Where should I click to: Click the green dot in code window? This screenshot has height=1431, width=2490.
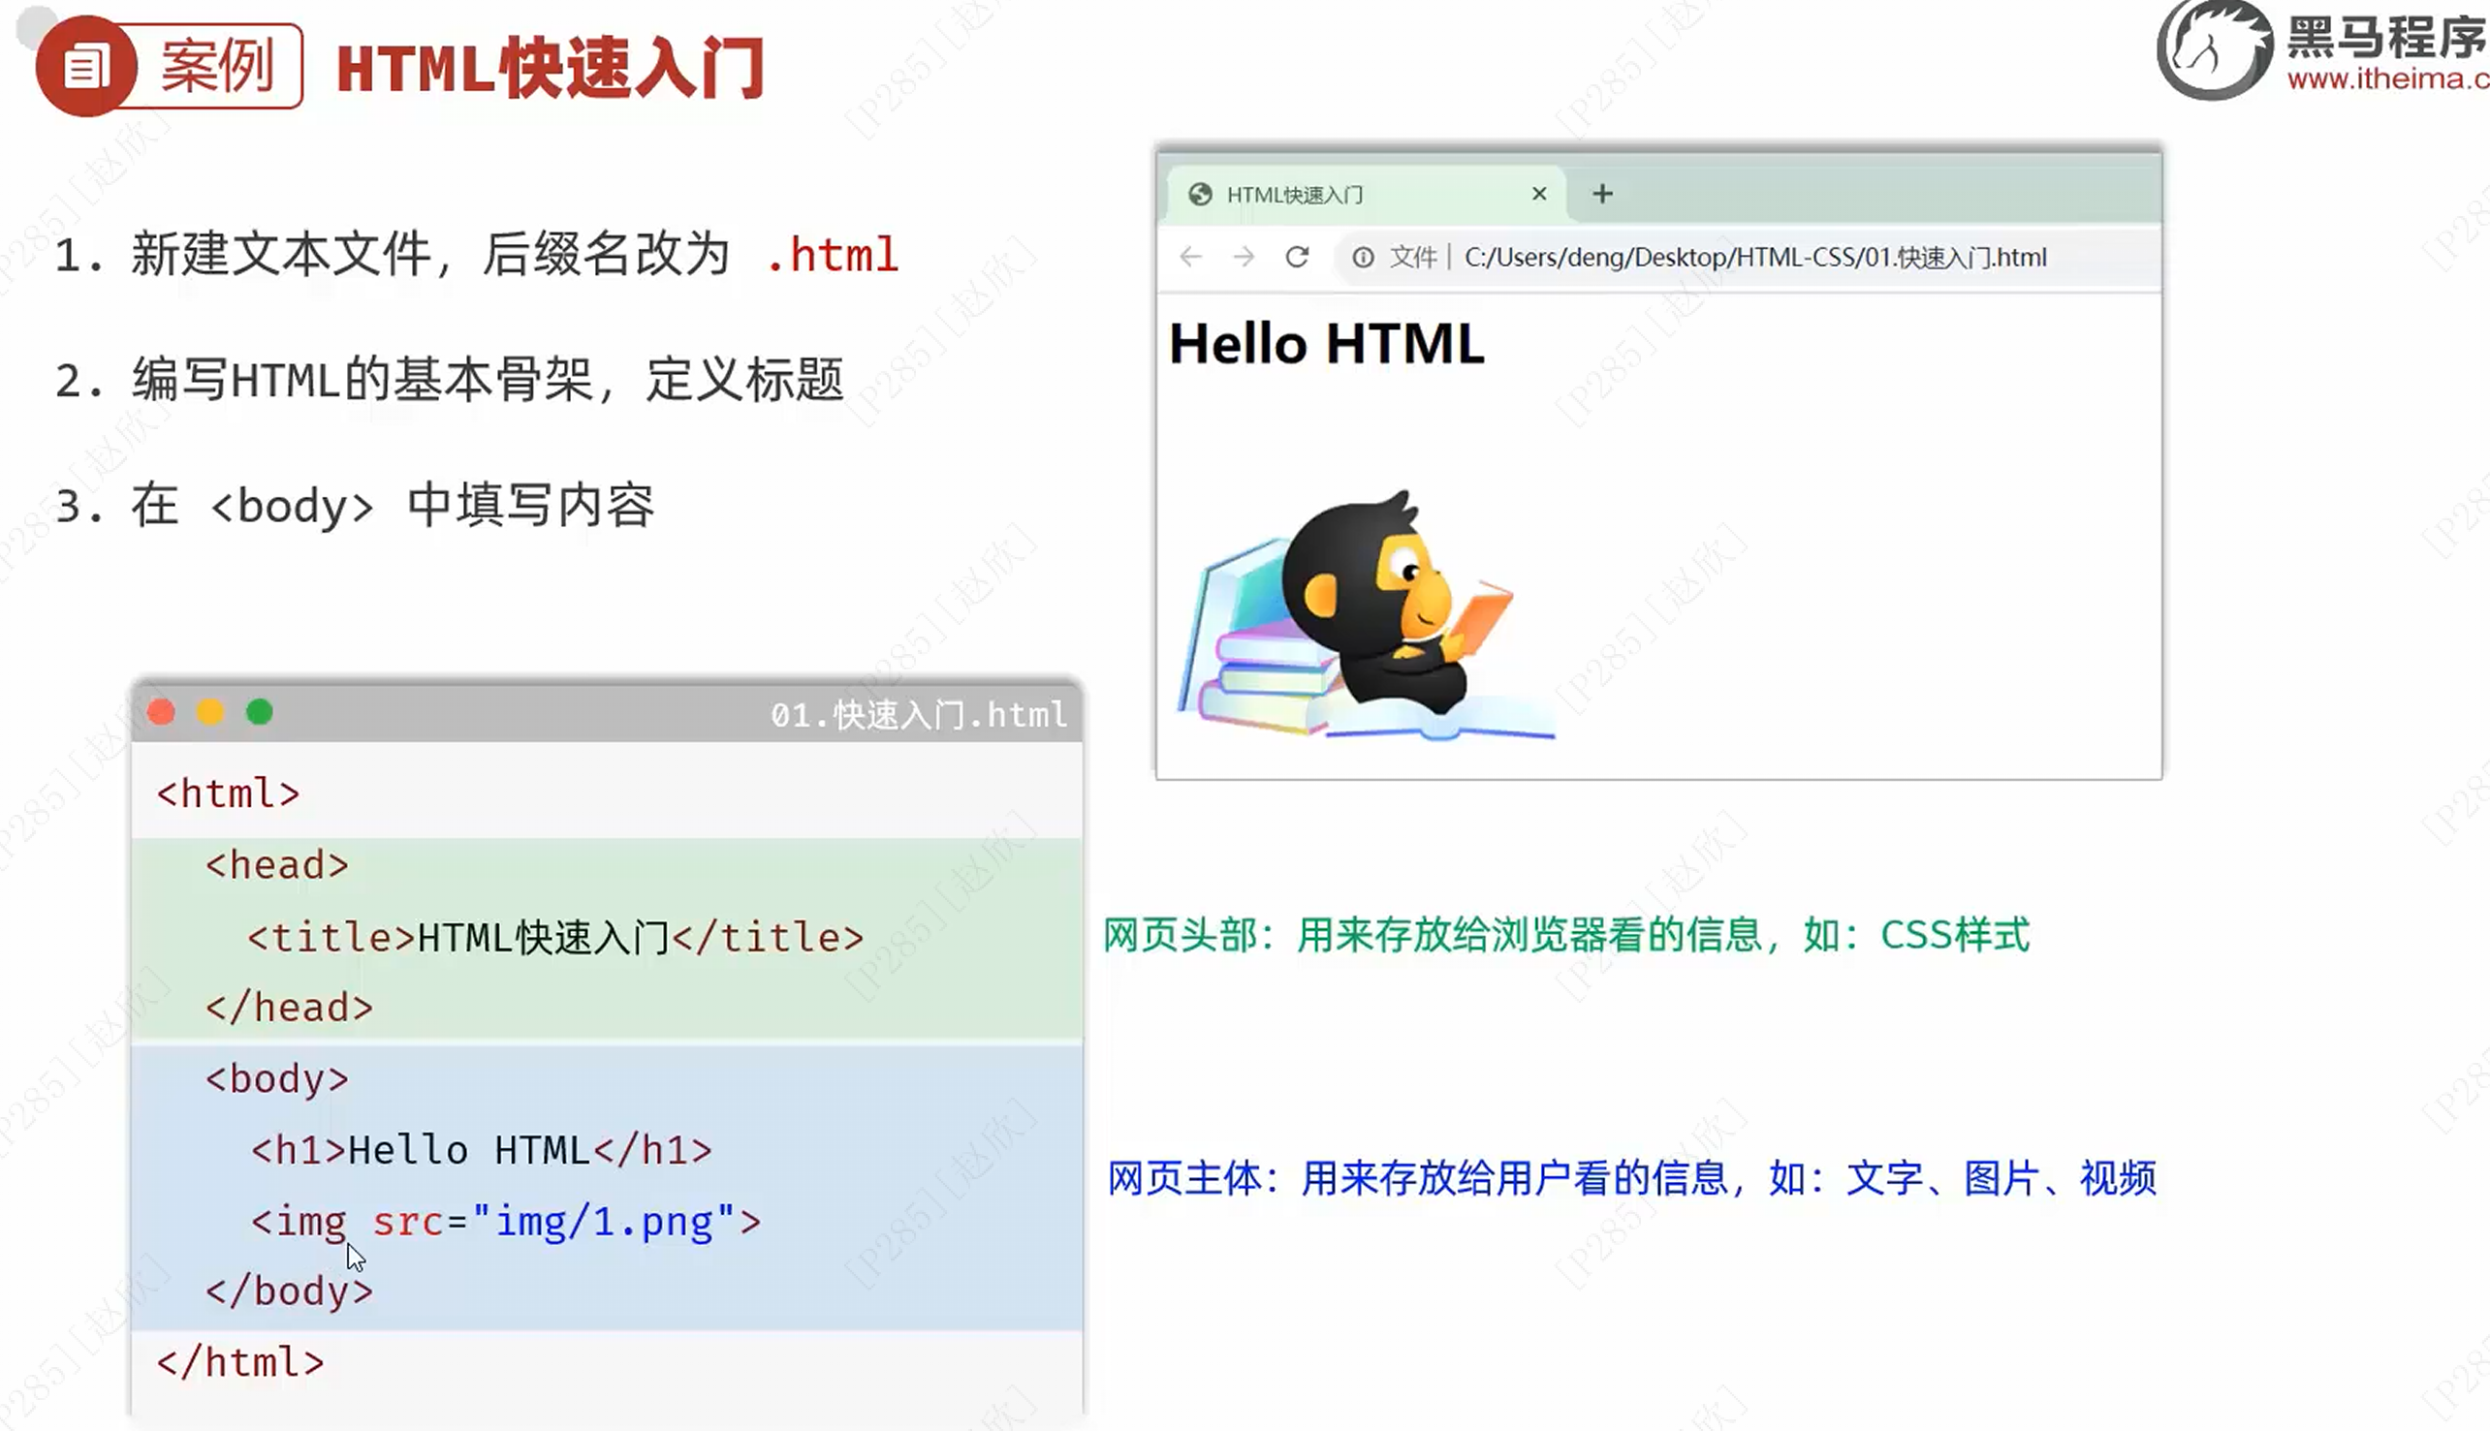tap(260, 712)
